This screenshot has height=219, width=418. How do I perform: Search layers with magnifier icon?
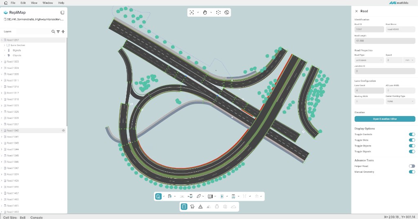click(x=53, y=32)
